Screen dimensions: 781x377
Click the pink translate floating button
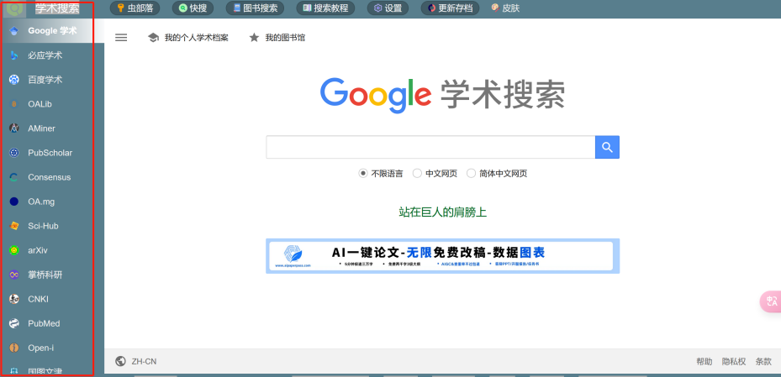pos(771,301)
